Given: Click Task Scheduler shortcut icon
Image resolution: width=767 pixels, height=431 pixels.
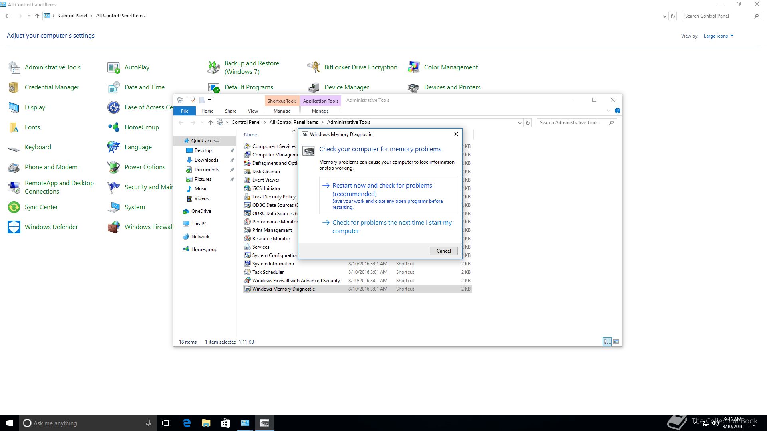Looking at the screenshot, I should [x=248, y=272].
